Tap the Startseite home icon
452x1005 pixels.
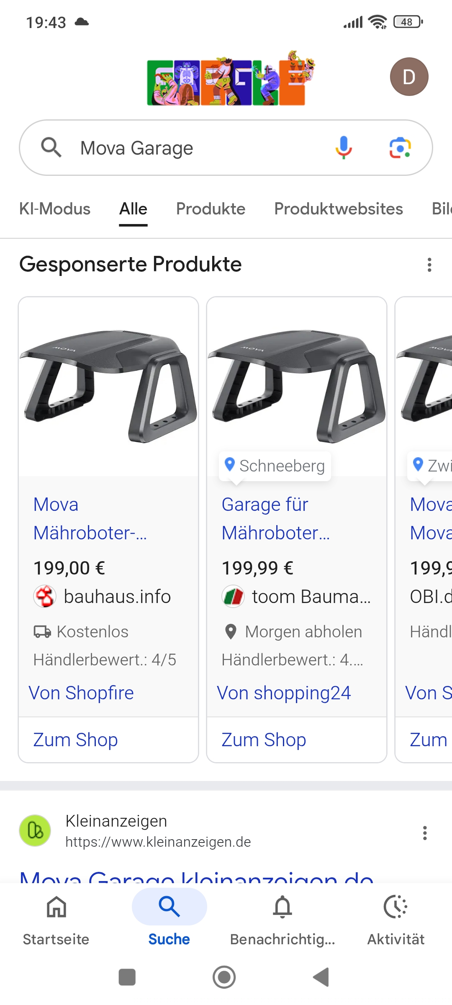click(56, 907)
